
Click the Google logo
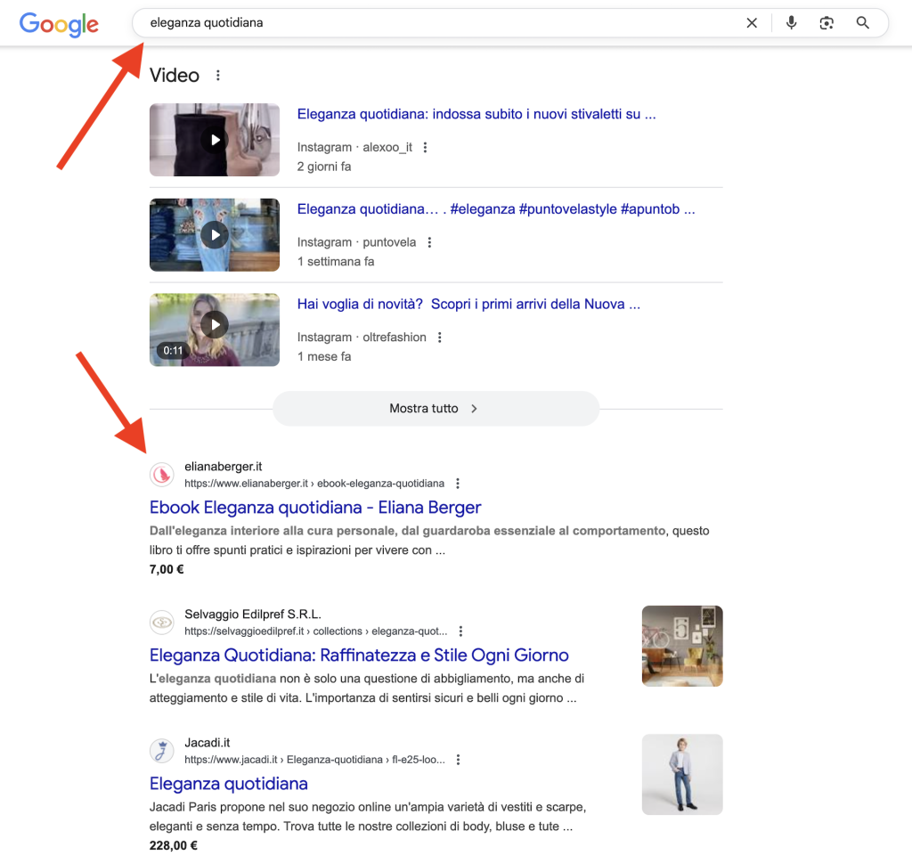59,24
